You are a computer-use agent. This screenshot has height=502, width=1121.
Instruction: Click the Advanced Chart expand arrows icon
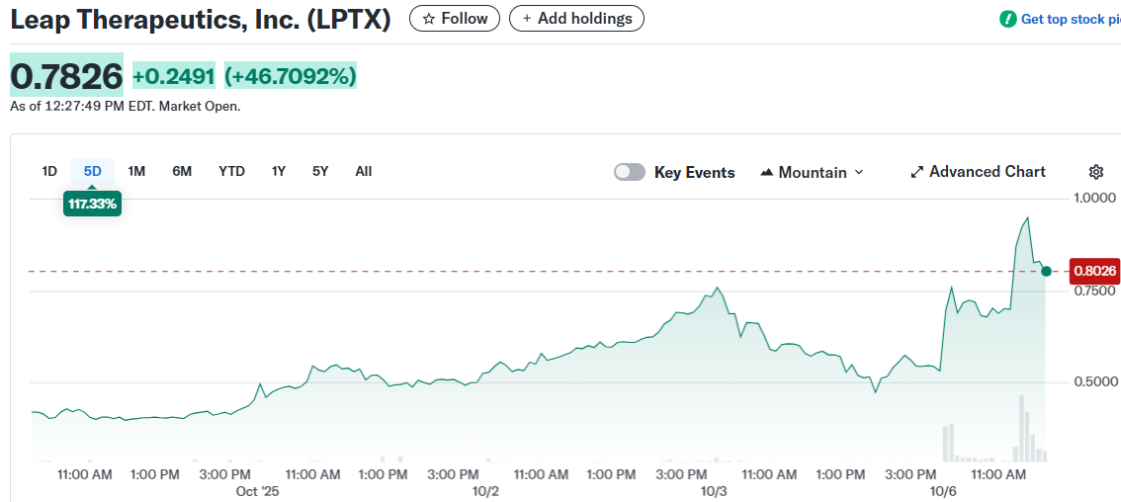click(x=916, y=172)
